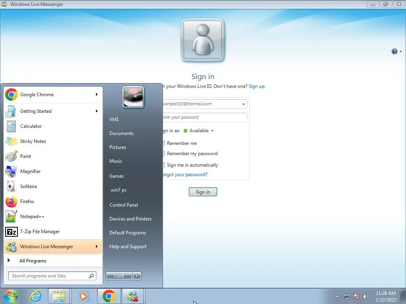
Task: Click Forgot your password link
Action: click(185, 175)
